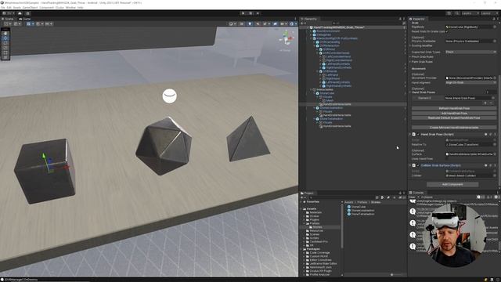Toggle Uses Hand Pose checkbox

(447, 158)
